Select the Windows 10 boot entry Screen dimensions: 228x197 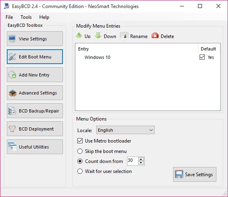click(97, 57)
